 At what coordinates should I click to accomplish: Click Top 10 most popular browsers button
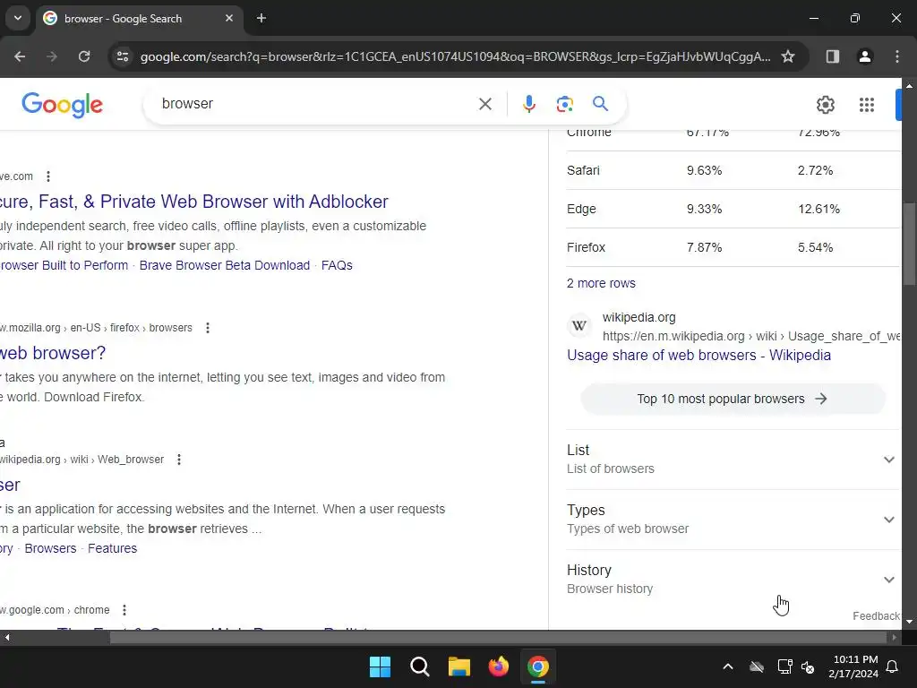tap(733, 399)
